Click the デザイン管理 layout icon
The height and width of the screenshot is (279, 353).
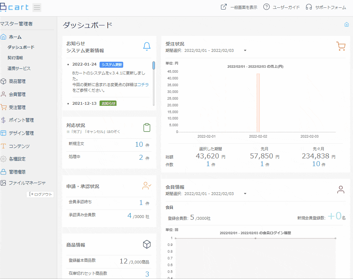coord(4,133)
